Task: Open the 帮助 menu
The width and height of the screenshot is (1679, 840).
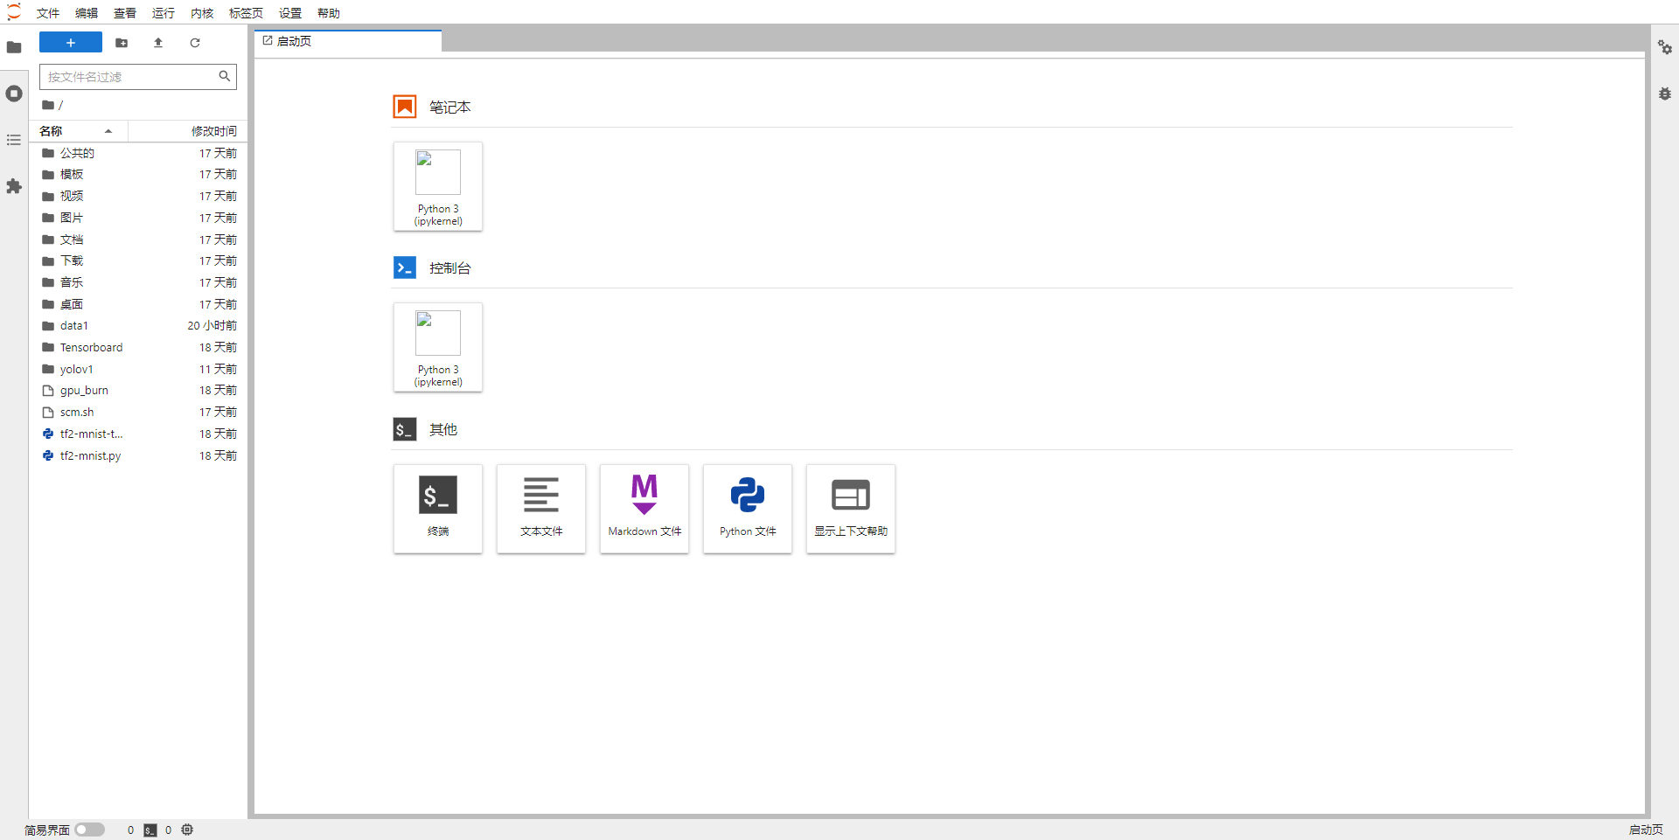Action: pyautogui.click(x=329, y=13)
